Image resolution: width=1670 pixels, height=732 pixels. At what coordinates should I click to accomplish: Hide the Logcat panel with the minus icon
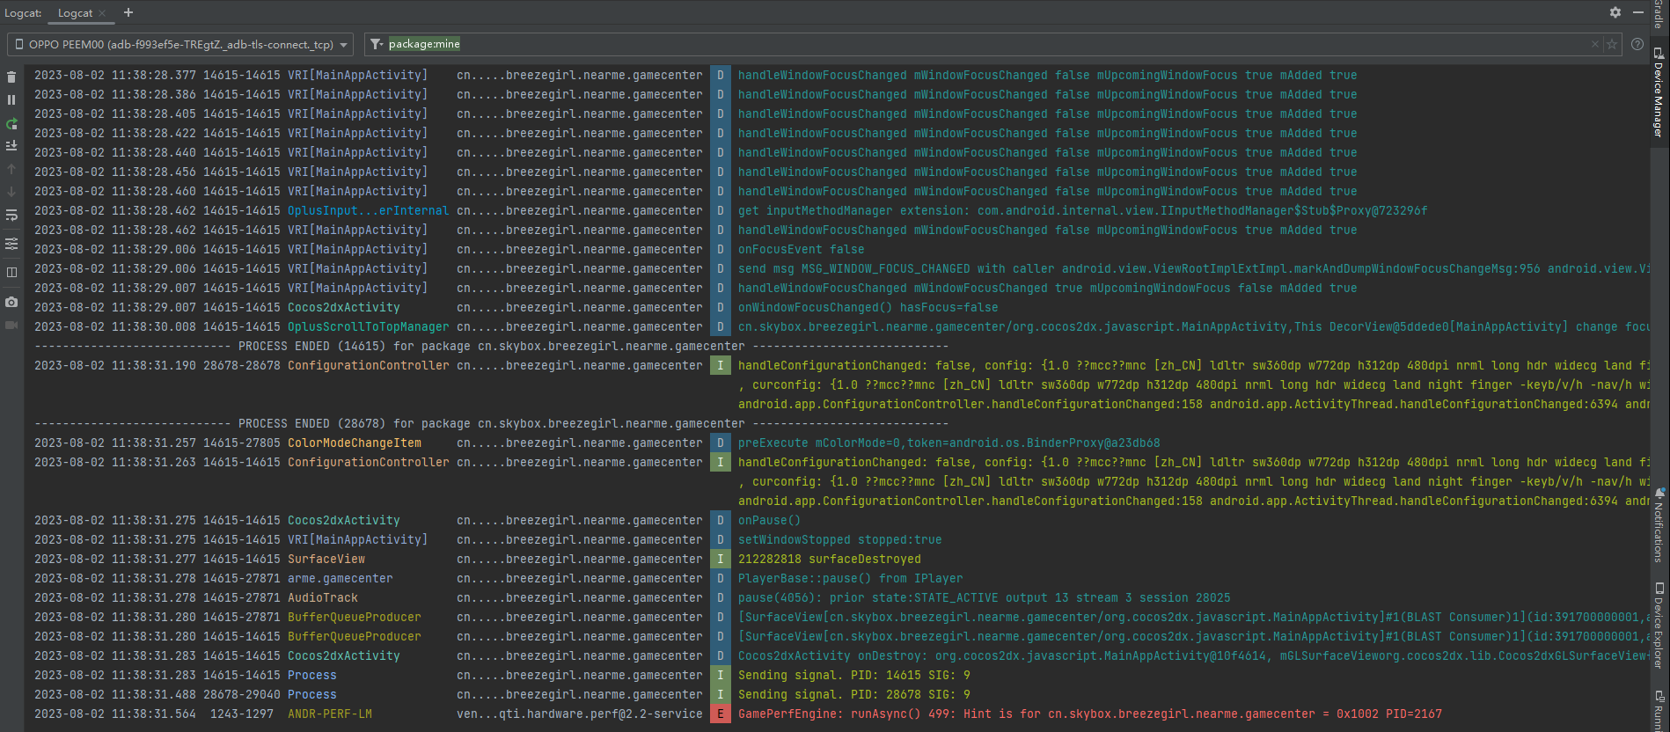click(x=1638, y=12)
